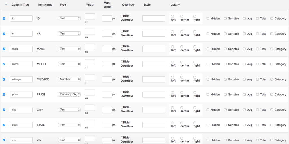The image size is (289, 144).
Task: Open the Type dropdown for the MILEAGE row
Action: (69, 79)
